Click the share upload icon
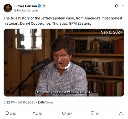The image size is (128, 119). [121, 113]
